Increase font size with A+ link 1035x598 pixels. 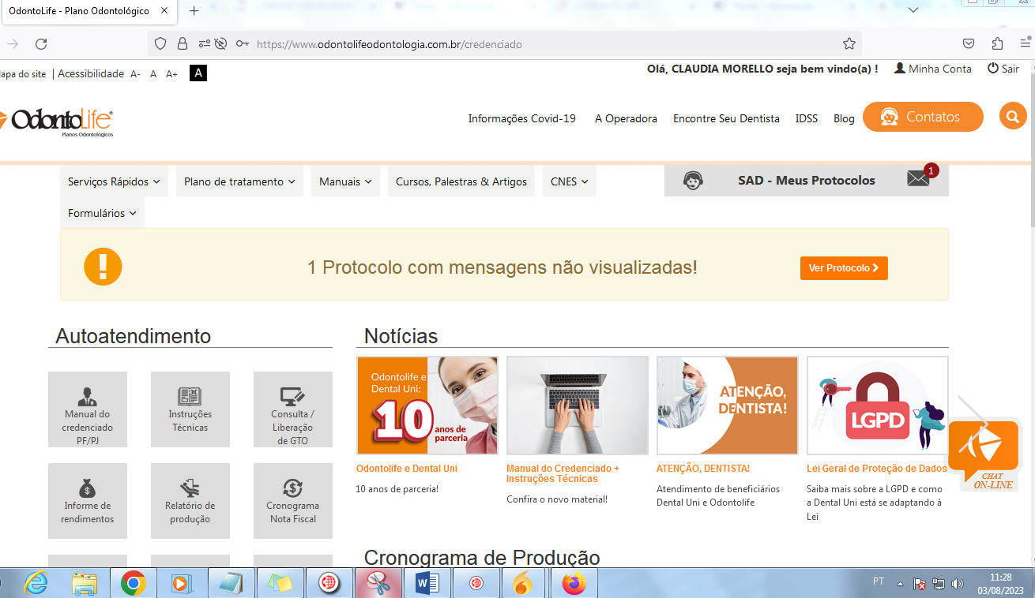coord(171,74)
